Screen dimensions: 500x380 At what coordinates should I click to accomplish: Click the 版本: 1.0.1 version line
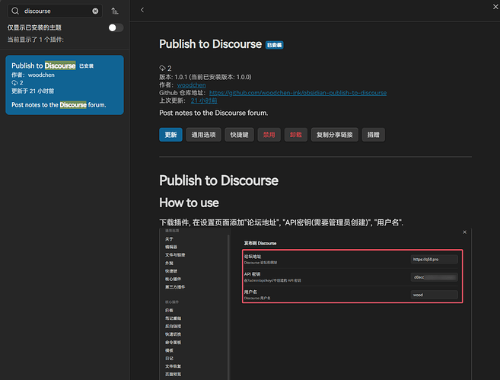point(205,77)
